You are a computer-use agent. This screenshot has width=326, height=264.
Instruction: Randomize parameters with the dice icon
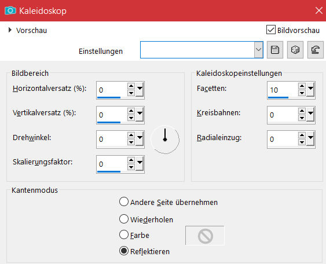pyautogui.click(x=295, y=50)
